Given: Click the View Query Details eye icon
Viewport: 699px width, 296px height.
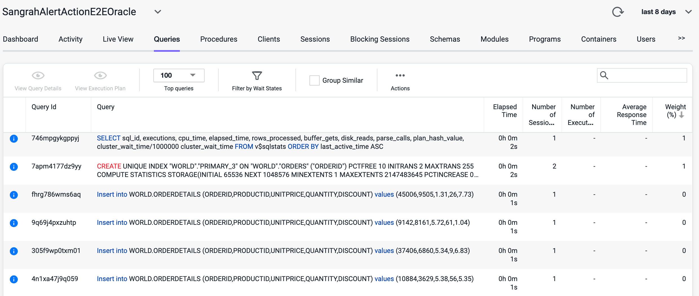Looking at the screenshot, I should [38, 75].
